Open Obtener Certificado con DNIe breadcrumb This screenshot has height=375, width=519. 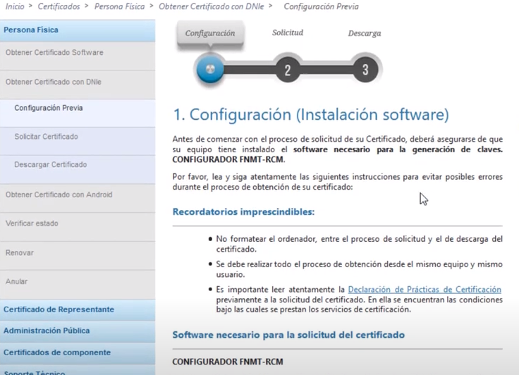[x=211, y=6]
